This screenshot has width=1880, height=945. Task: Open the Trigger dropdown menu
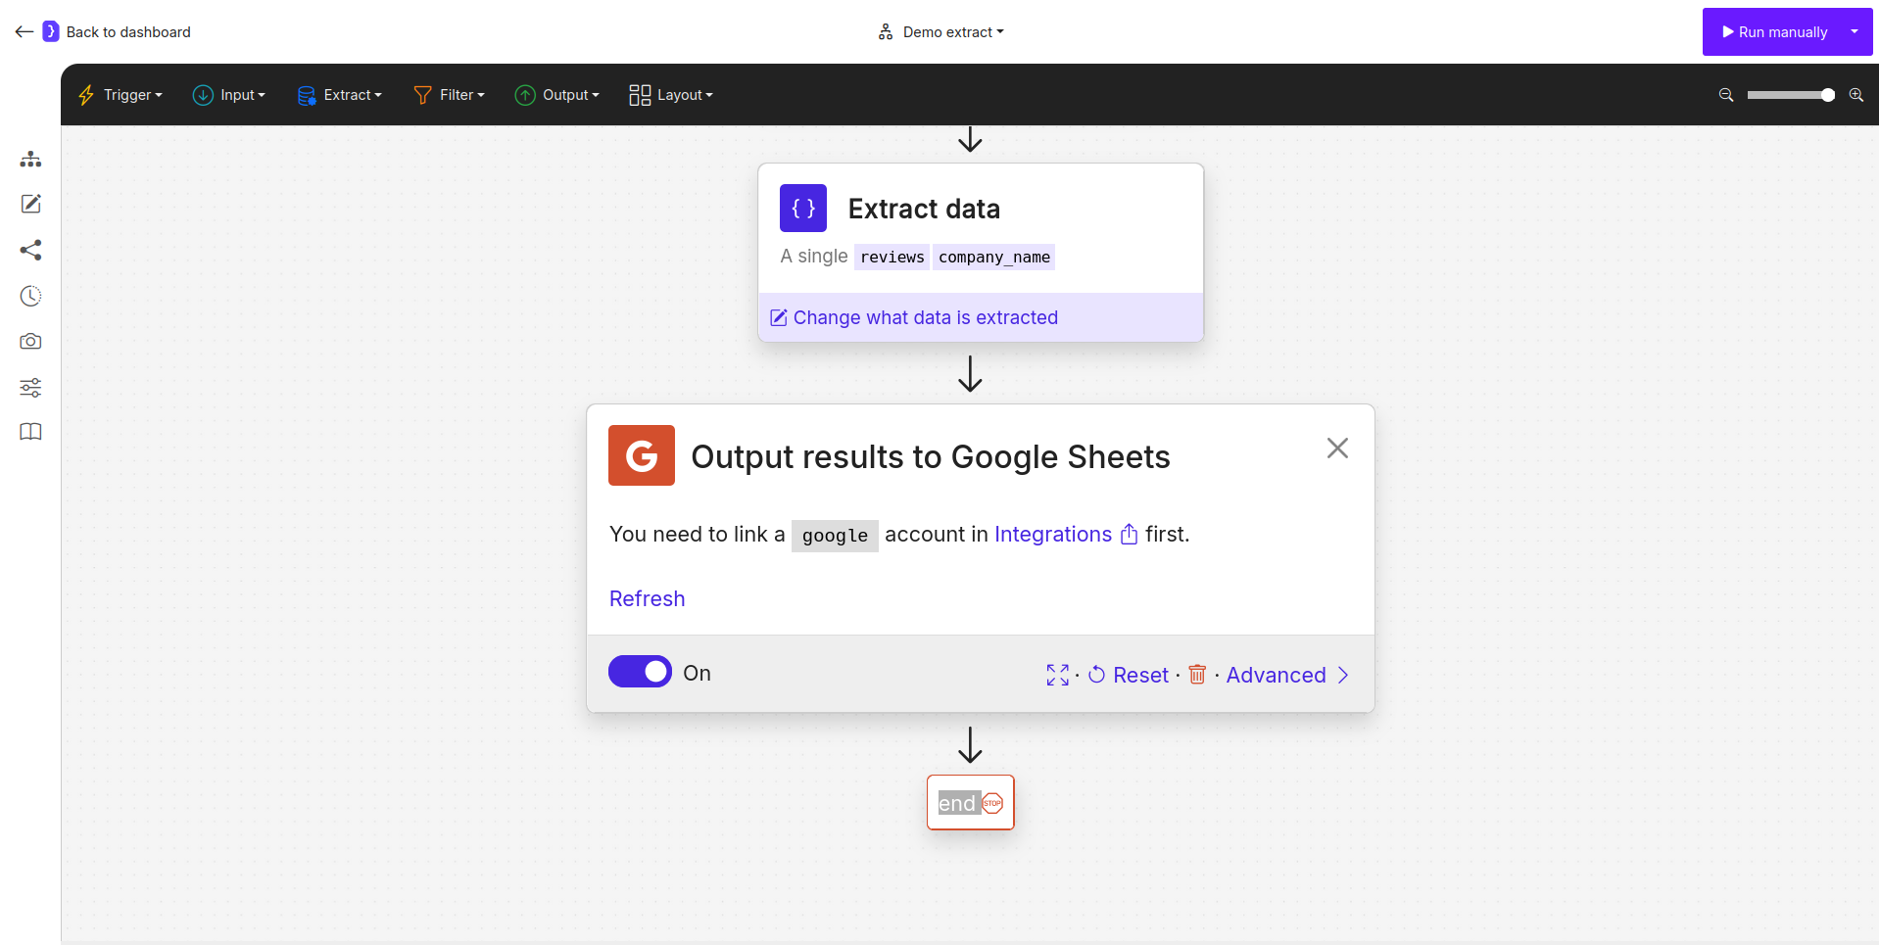coord(120,95)
